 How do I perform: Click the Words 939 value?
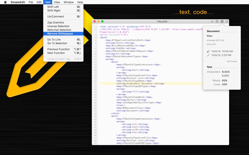[x=224, y=80]
